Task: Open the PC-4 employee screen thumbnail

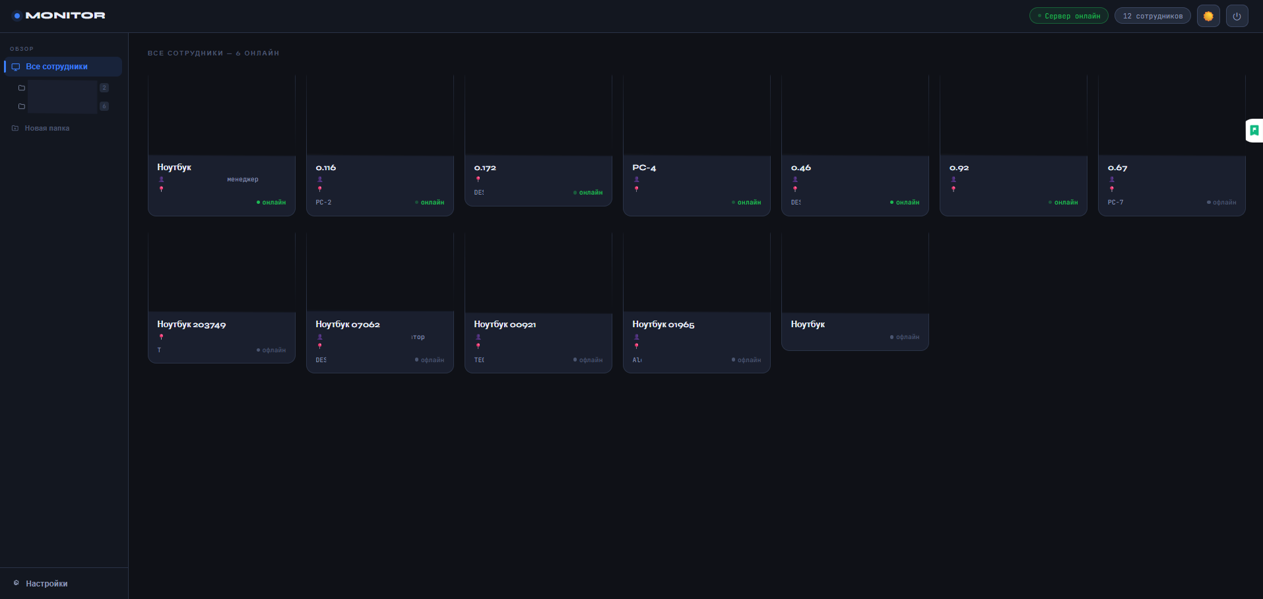Action: click(x=697, y=115)
